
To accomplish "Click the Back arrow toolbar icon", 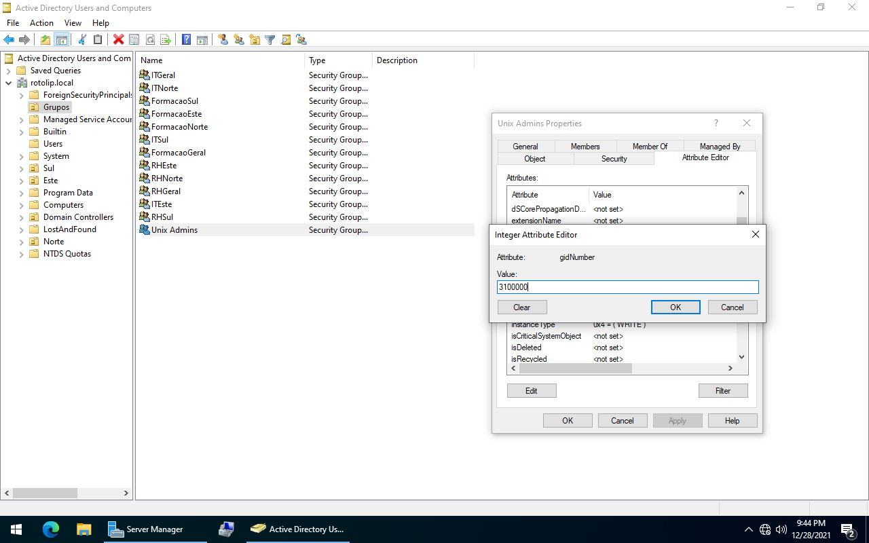I will click(9, 40).
